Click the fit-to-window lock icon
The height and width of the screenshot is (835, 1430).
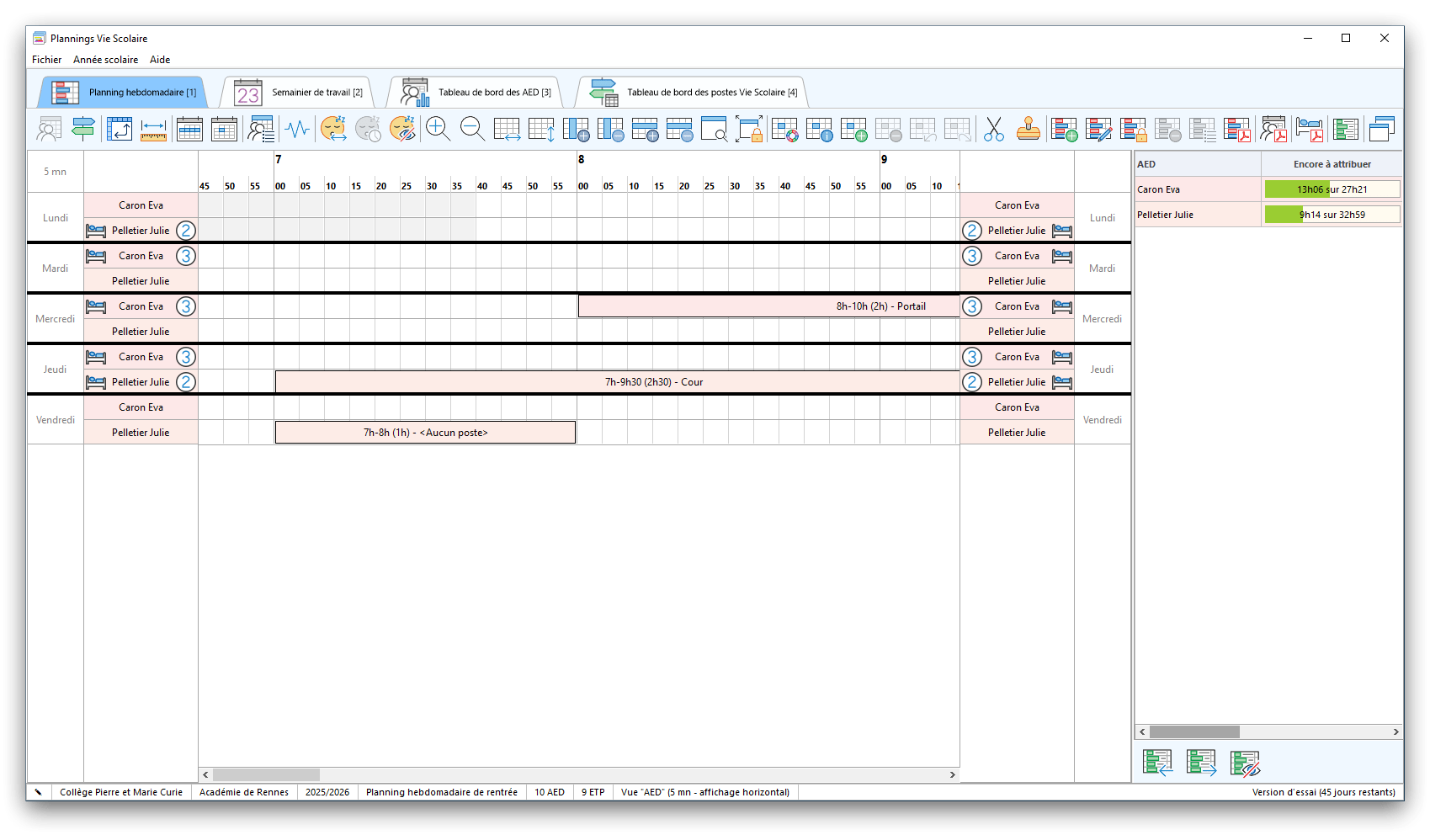pos(748,129)
